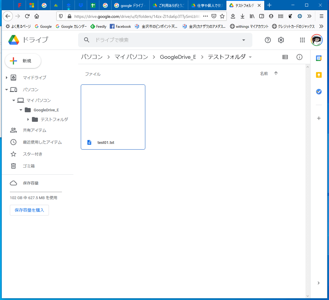The height and width of the screenshot is (300, 329).
Task: Collapse マイドライブ tree section arrow
Action: [x=7, y=78]
